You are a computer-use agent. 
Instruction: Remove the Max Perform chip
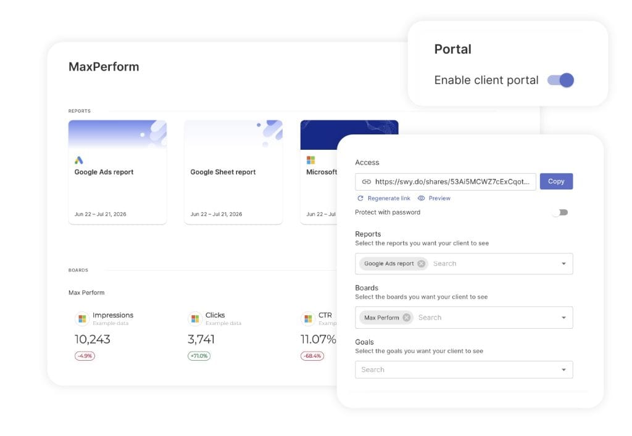407,318
